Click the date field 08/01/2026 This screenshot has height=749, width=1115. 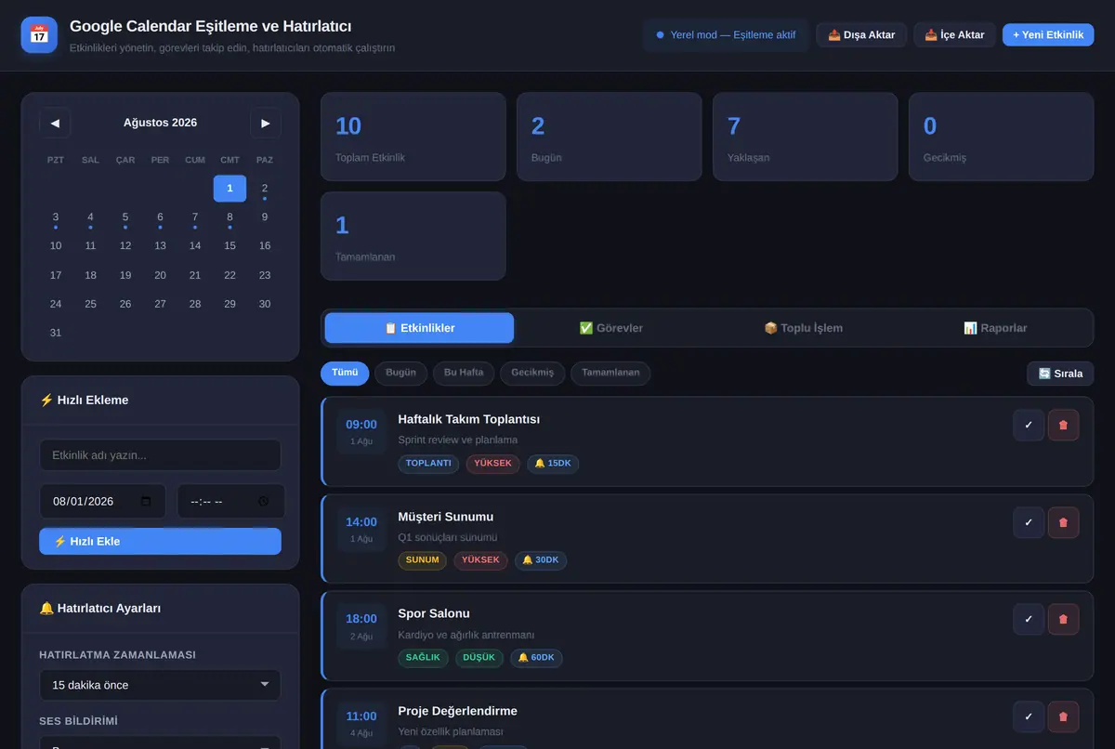[102, 501]
